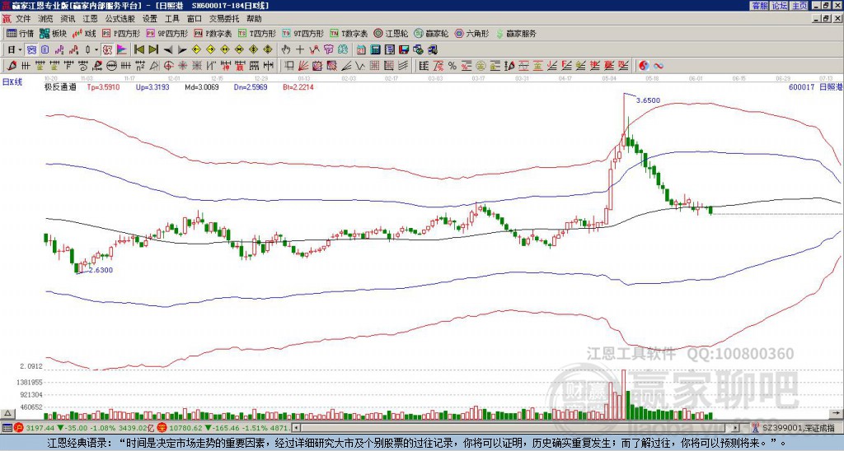
Task: Open the calculator icon in toolbar
Action: tap(375, 50)
